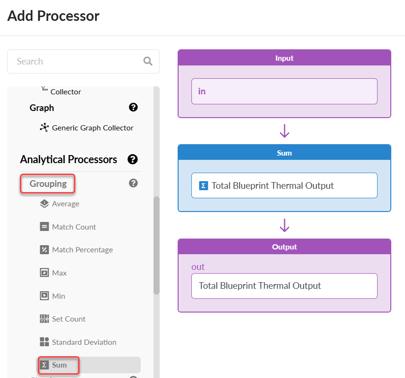This screenshot has width=405, height=378.
Task: Choose the Collector list item
Action: pyautogui.click(x=65, y=92)
